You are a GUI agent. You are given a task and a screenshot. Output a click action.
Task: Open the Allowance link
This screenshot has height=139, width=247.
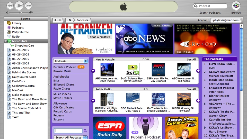60,103
